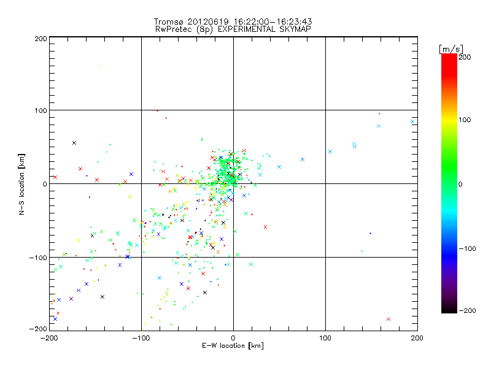
Task: Click colorbar label -200 at bottom
Action: (467, 310)
